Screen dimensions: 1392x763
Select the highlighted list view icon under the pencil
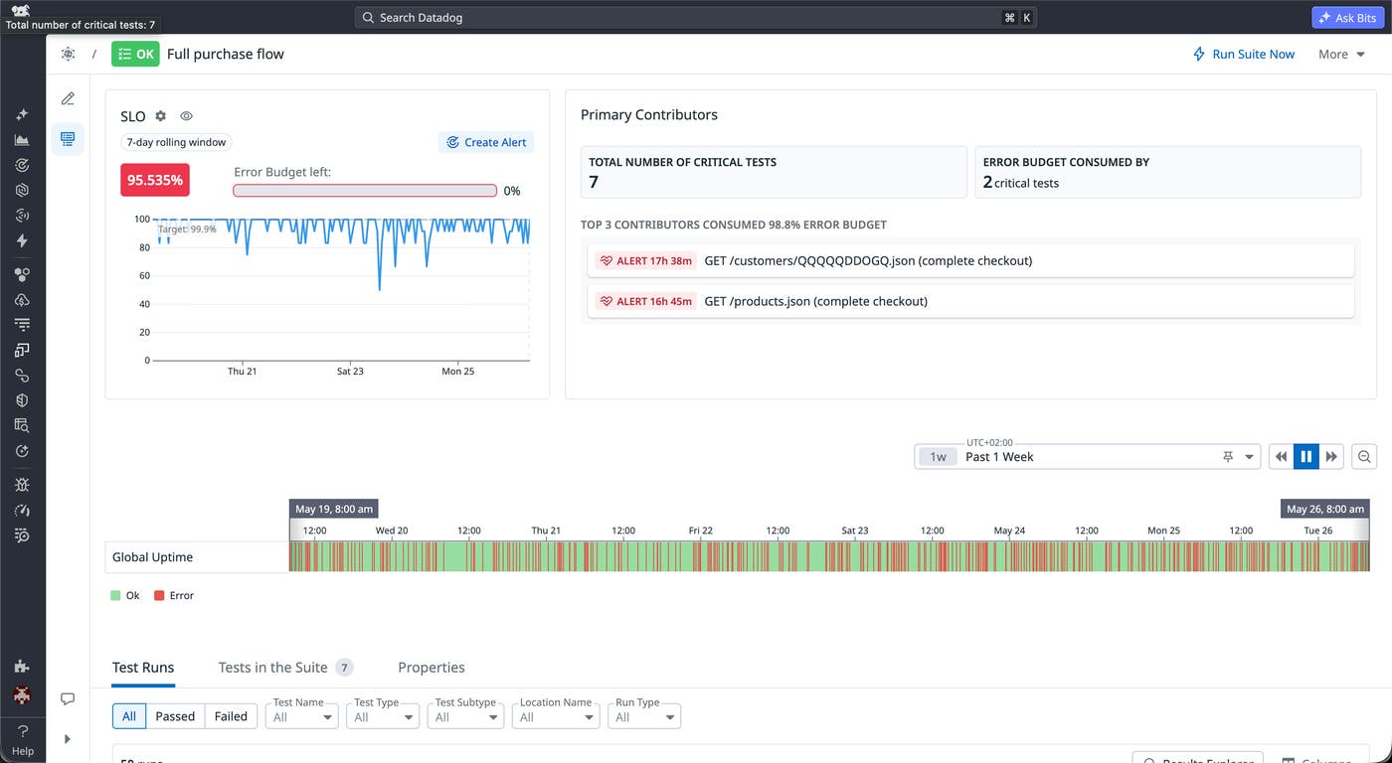point(68,139)
